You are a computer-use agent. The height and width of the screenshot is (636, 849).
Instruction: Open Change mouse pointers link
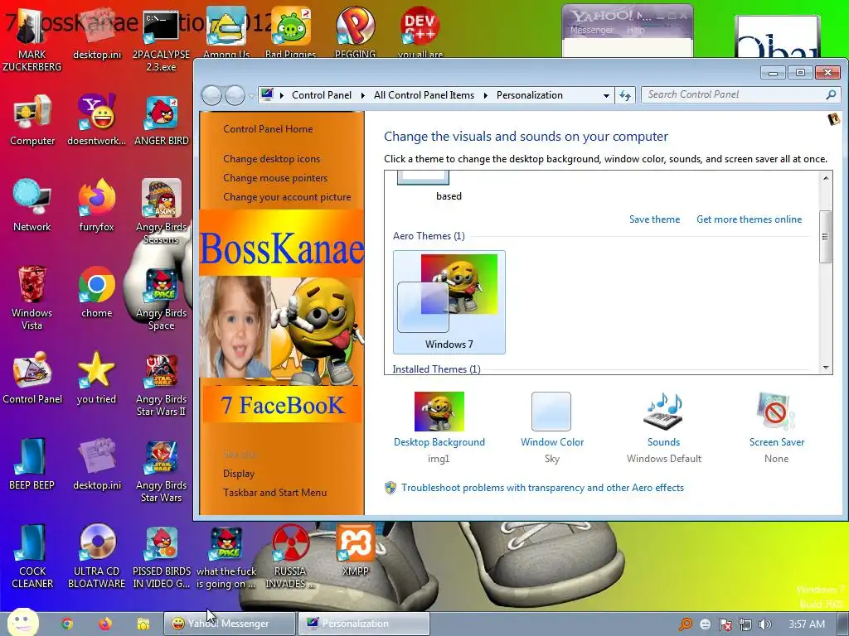[275, 177]
